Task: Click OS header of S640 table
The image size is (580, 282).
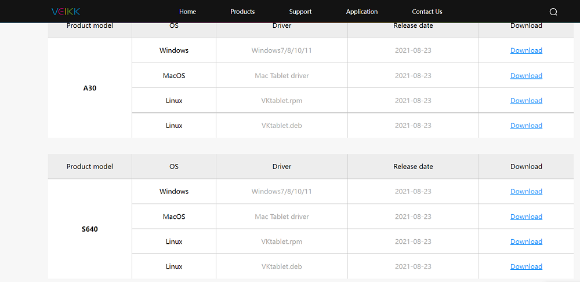Action: point(174,166)
